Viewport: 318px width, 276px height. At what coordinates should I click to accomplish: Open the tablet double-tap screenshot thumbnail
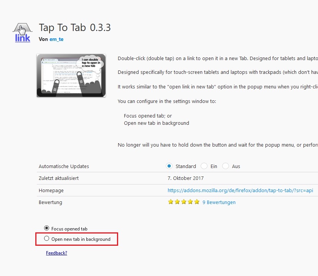(x=71, y=75)
